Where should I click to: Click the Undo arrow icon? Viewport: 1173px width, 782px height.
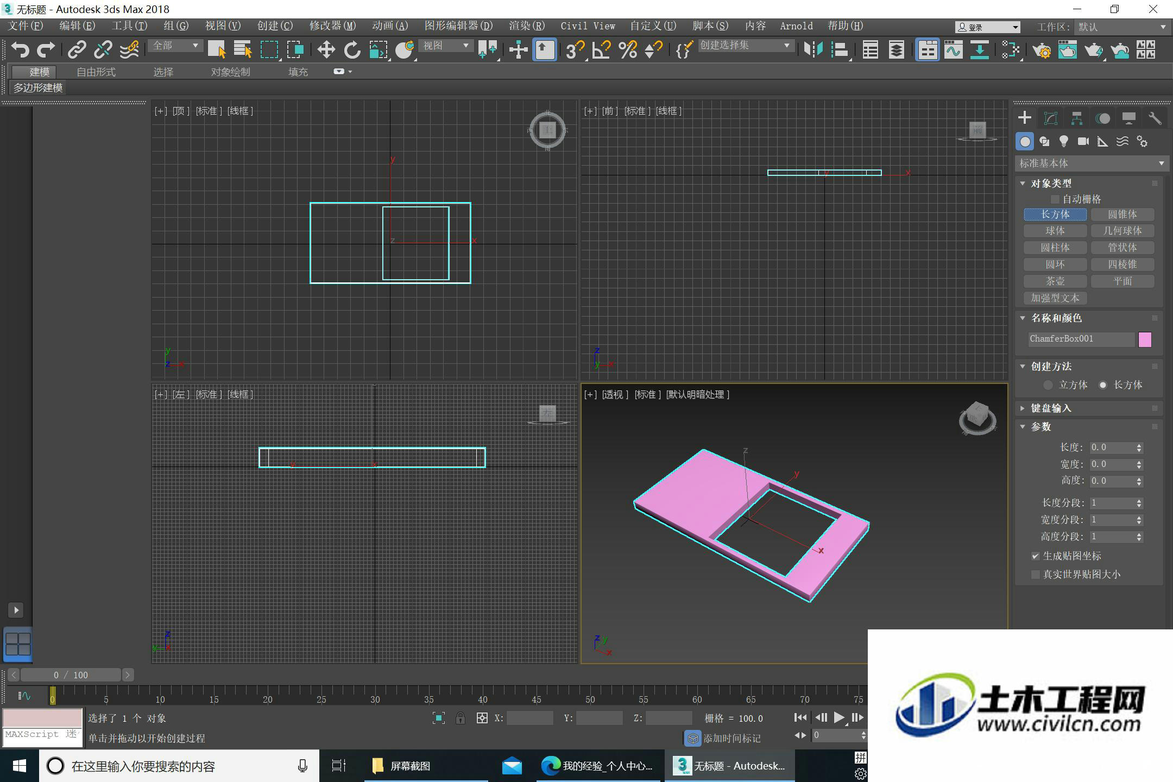tap(20, 50)
